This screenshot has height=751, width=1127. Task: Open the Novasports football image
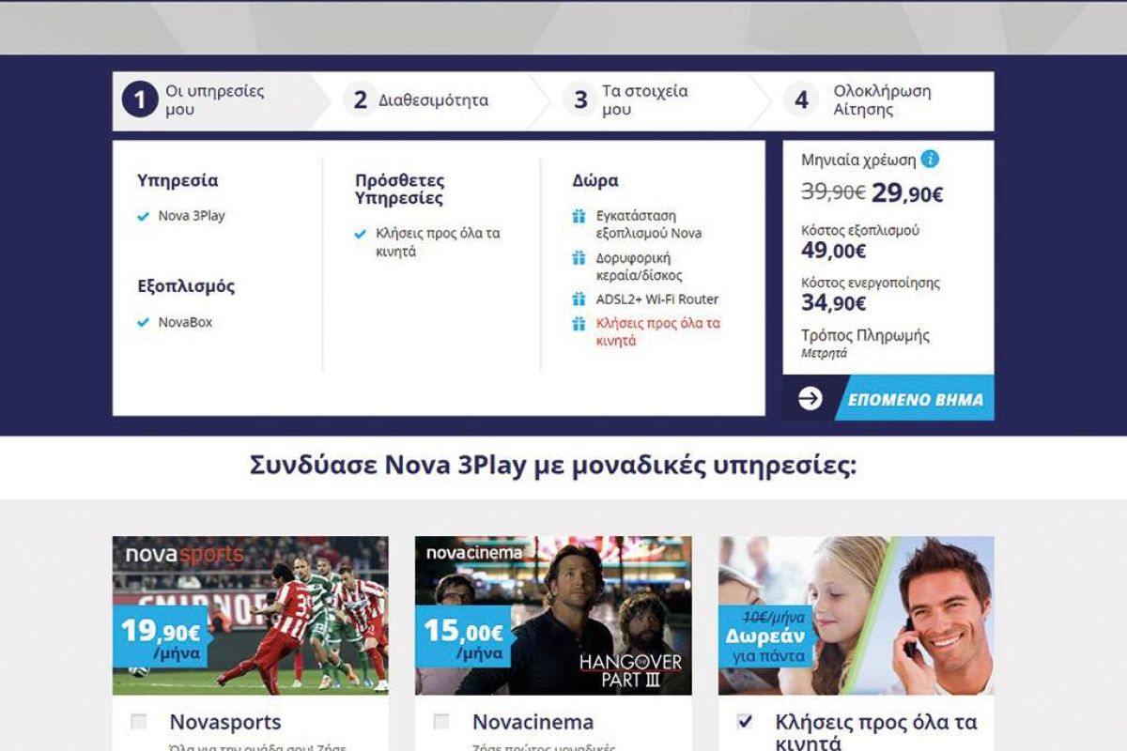tap(250, 615)
